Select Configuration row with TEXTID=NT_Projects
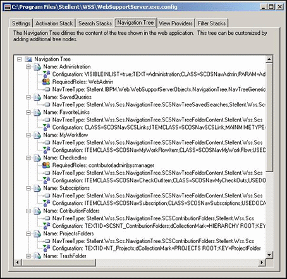The height and width of the screenshot is (279, 287). (x=156, y=249)
